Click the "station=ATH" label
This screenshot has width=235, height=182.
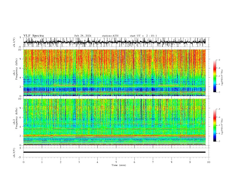[110, 36]
